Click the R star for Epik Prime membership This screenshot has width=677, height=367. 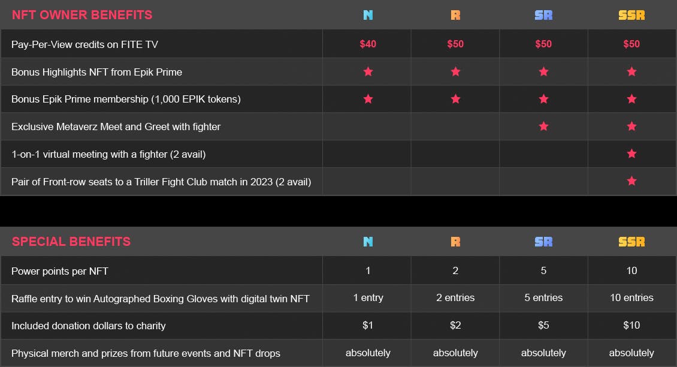pyautogui.click(x=455, y=99)
